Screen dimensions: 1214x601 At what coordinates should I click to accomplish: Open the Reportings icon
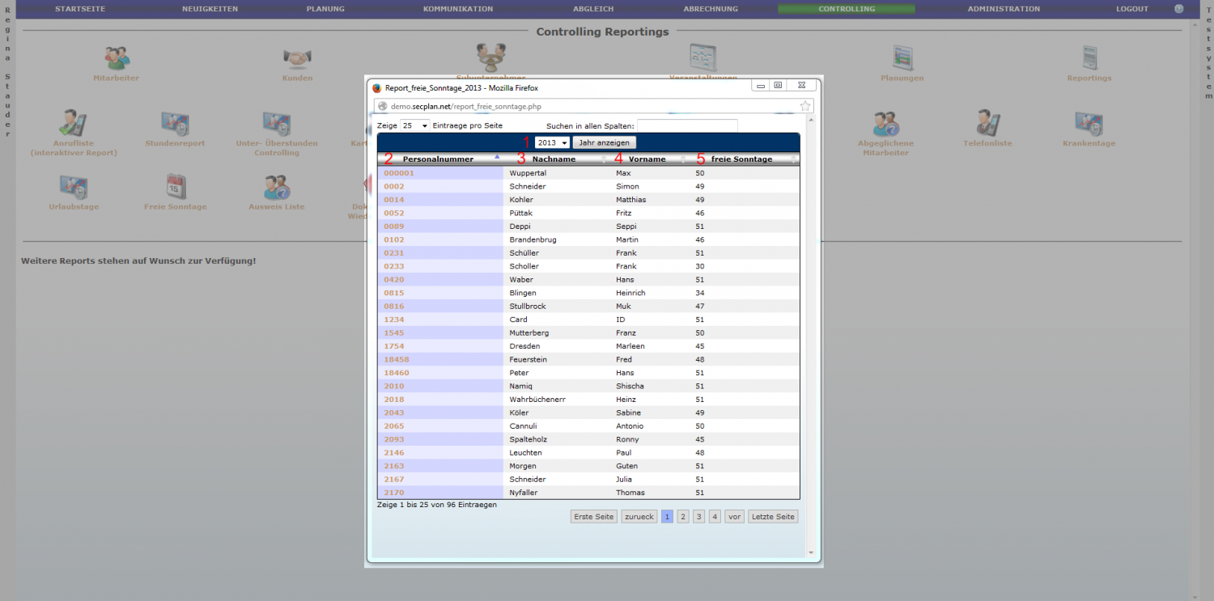click(1089, 58)
